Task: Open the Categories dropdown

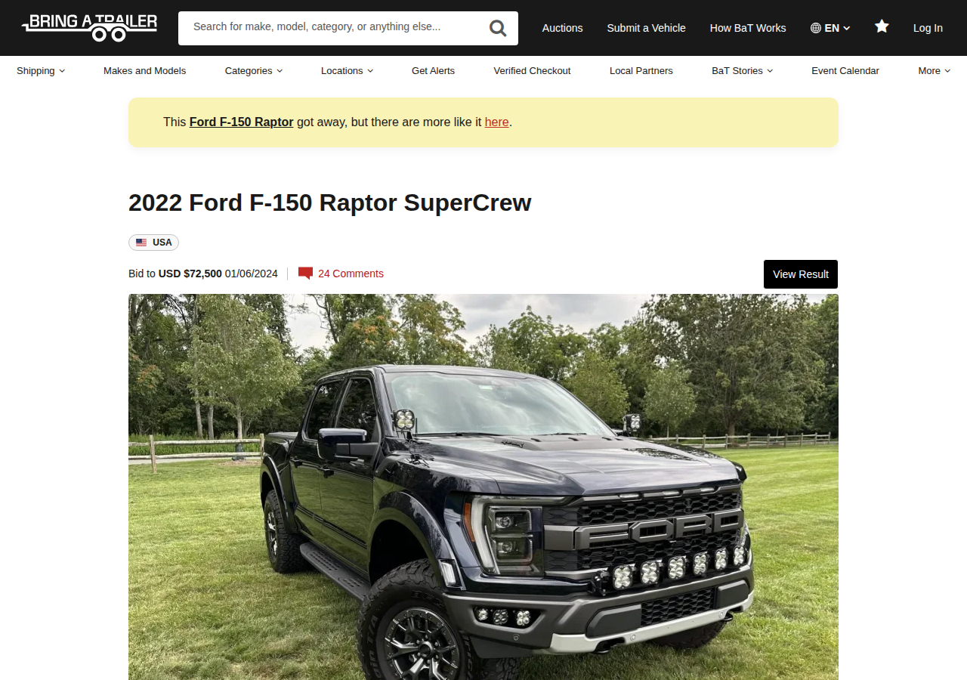Action: (254, 70)
